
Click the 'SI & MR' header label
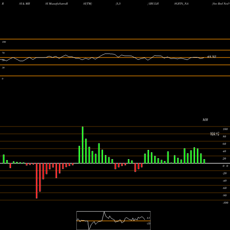coord(24,4)
